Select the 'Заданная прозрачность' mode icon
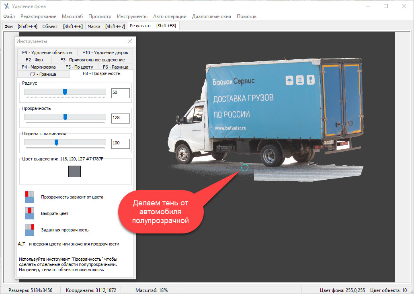The width and height of the screenshot is (414, 294). (x=30, y=230)
